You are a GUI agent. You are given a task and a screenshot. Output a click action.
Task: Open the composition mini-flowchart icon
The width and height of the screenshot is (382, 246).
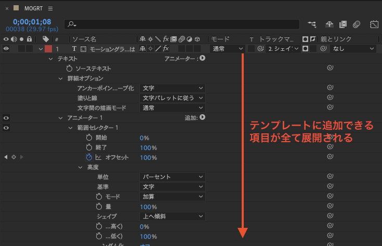click(312, 24)
